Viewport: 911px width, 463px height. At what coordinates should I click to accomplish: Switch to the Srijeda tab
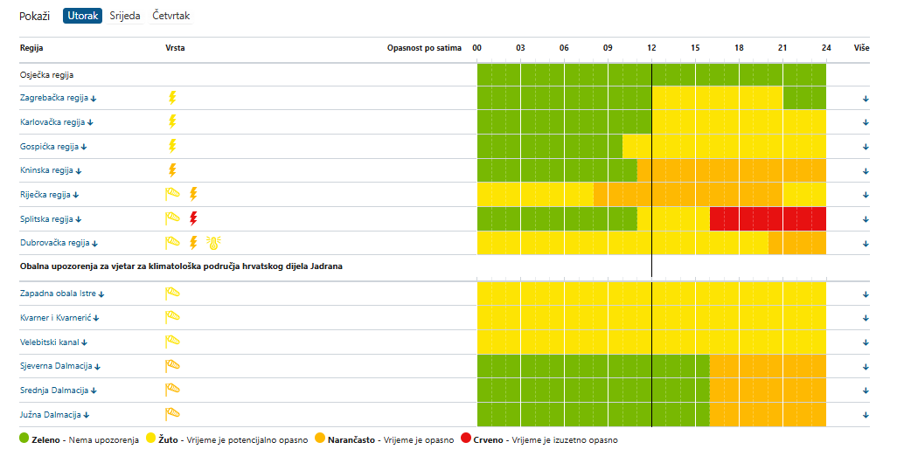125,16
